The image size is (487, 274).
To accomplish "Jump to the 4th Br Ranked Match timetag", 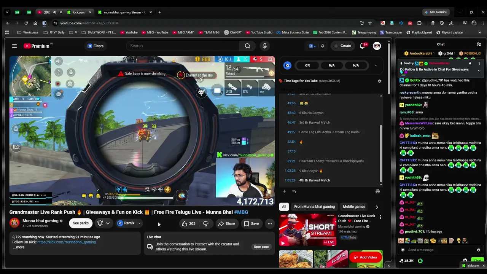I will click(x=315, y=180).
